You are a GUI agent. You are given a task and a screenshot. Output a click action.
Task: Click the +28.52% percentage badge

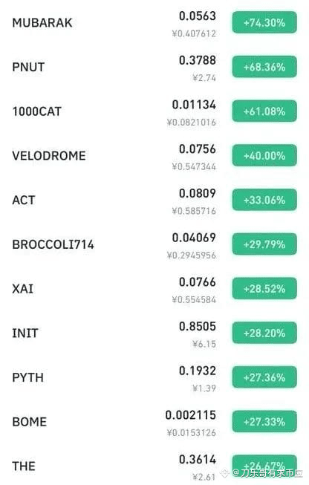pyautogui.click(x=264, y=288)
